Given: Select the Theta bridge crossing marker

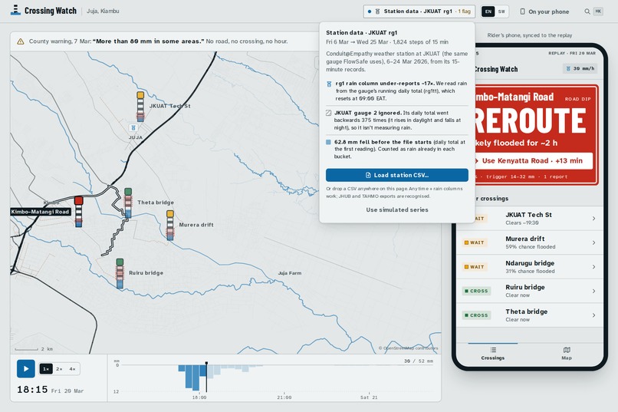Looking at the screenshot, I should (128, 203).
